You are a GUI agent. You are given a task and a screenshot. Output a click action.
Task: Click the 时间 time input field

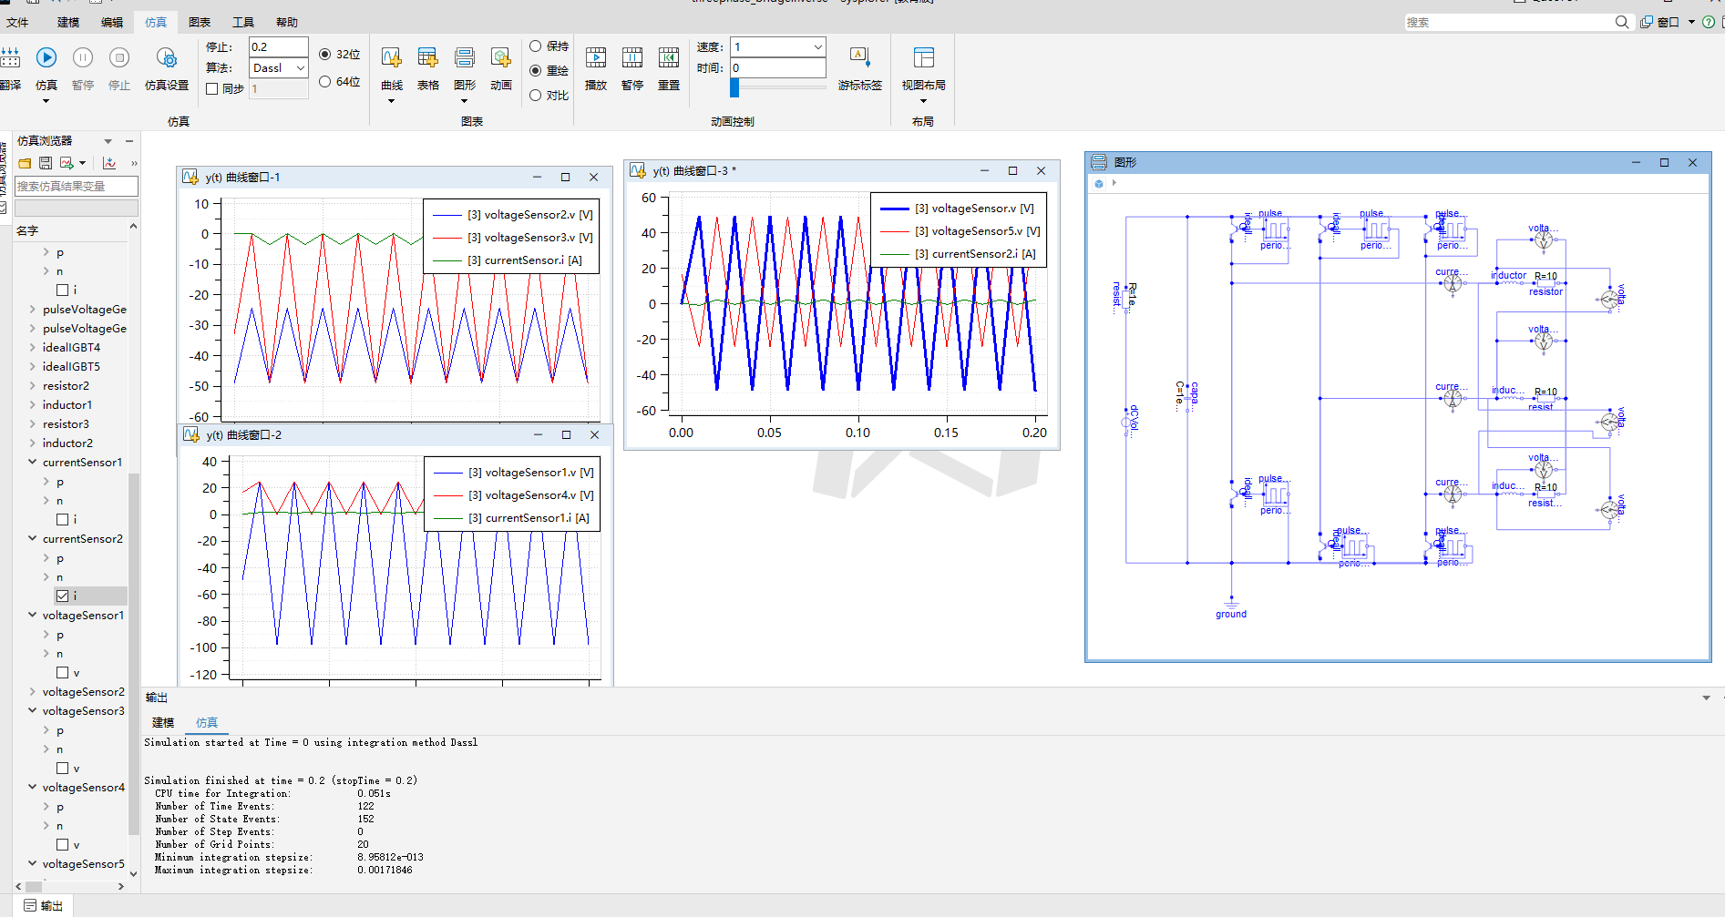(x=778, y=68)
